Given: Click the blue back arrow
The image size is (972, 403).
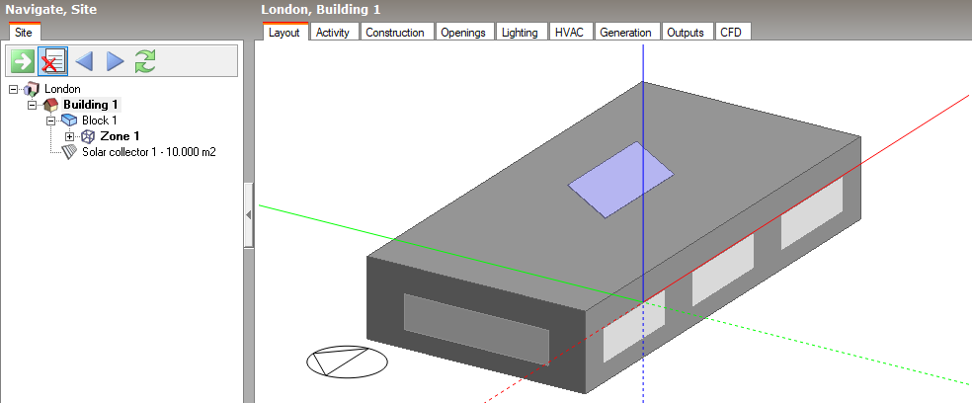Looking at the screenshot, I should coord(84,61).
